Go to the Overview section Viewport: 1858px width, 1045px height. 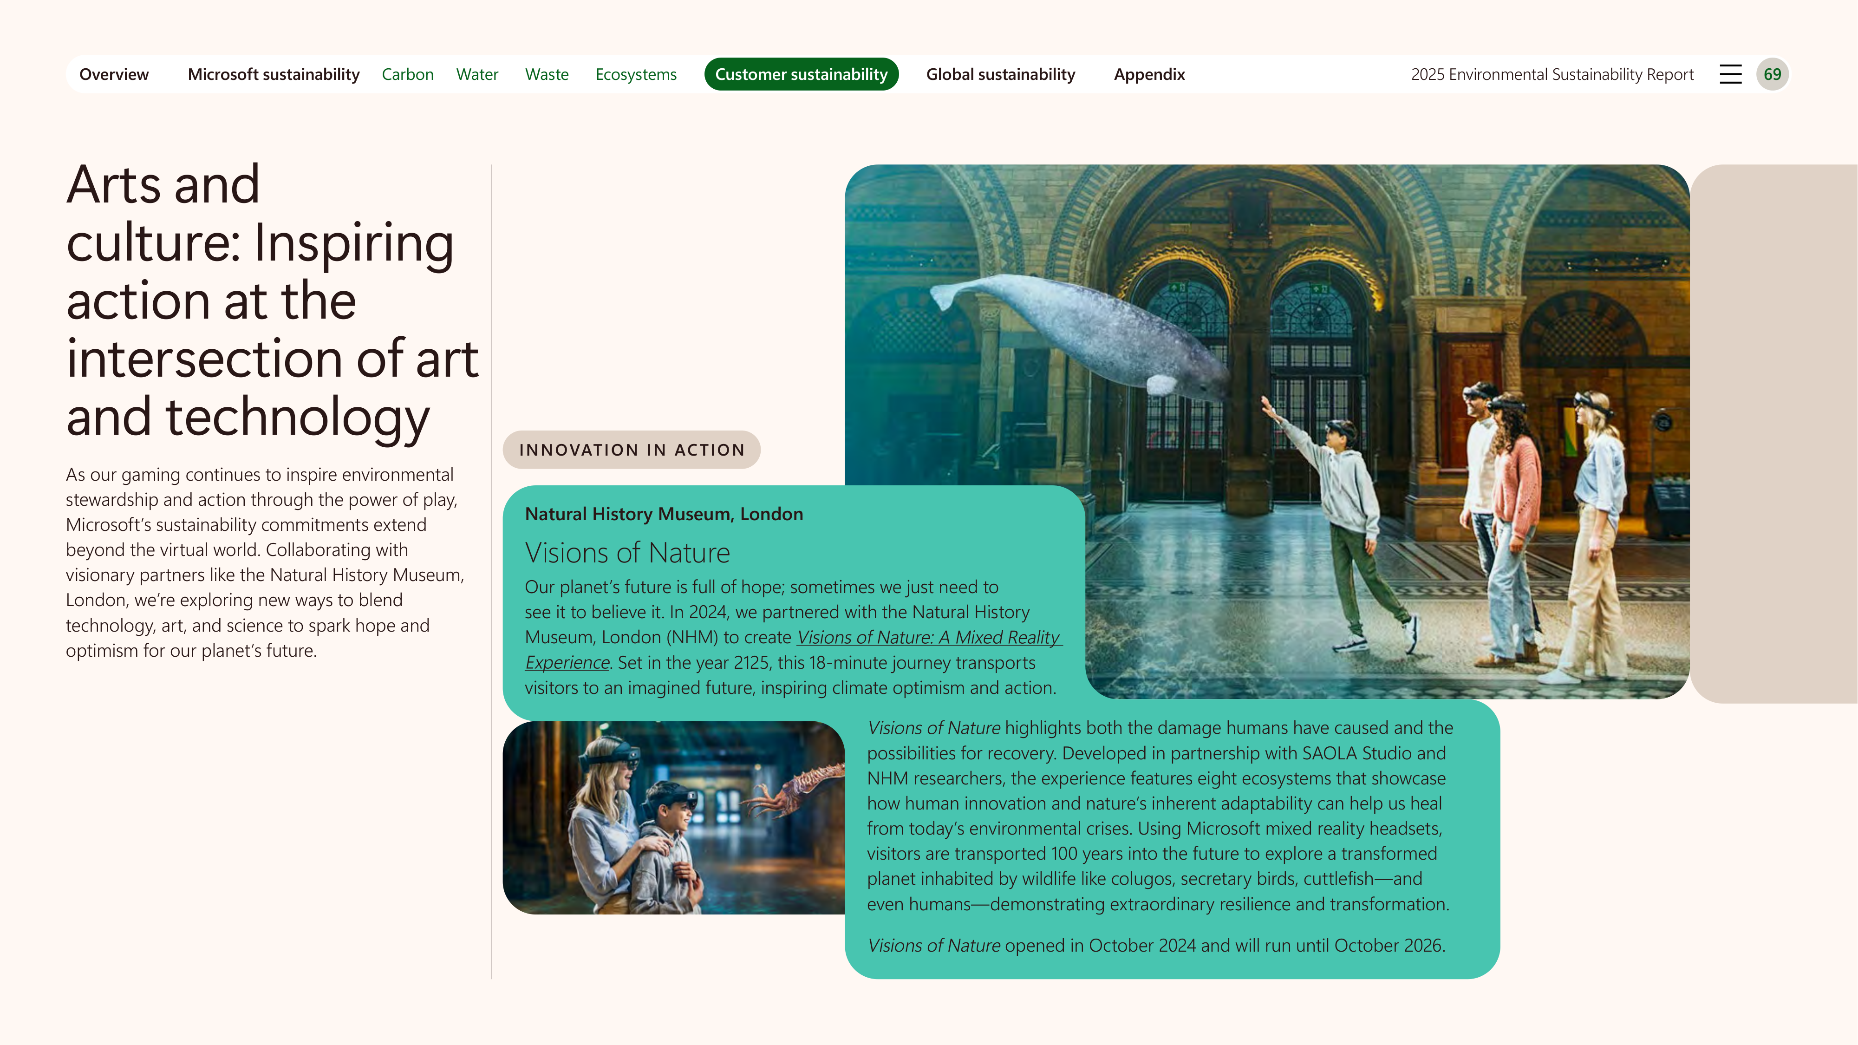coord(114,74)
